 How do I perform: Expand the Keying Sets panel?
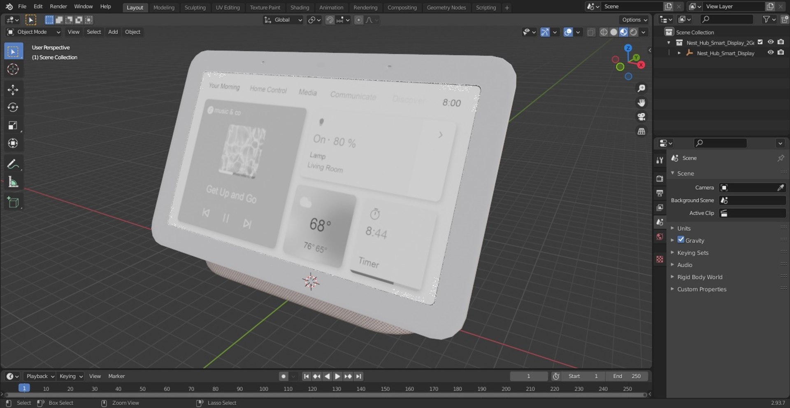[693, 253]
